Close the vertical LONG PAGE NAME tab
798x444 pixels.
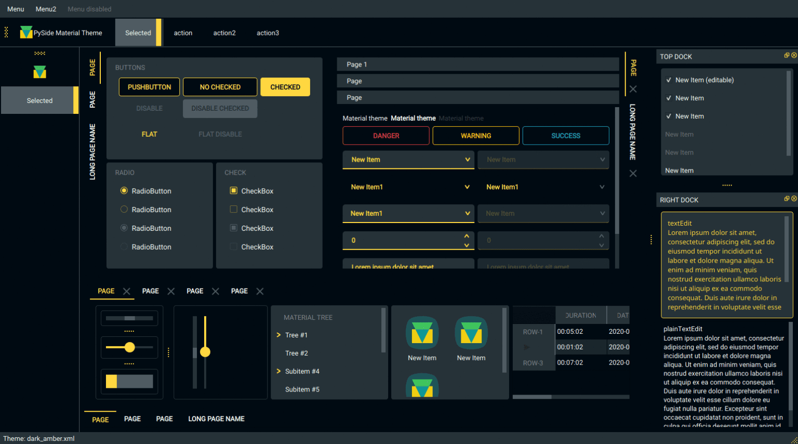point(633,174)
